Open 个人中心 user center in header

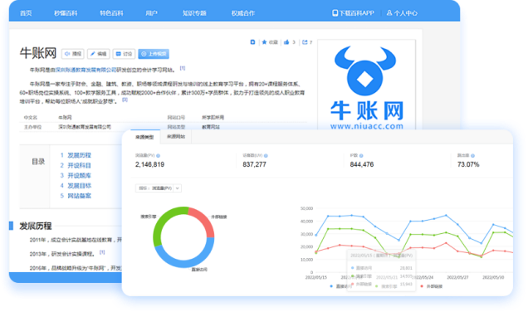[402, 13]
